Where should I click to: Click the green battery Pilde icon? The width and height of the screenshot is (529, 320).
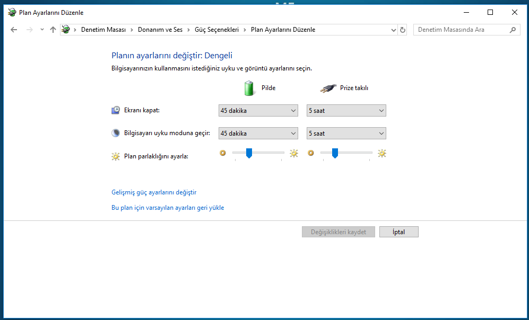(249, 88)
